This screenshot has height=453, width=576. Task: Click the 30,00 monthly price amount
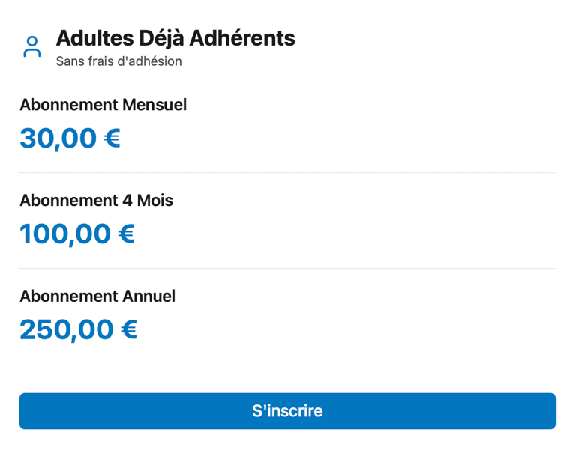(x=58, y=139)
